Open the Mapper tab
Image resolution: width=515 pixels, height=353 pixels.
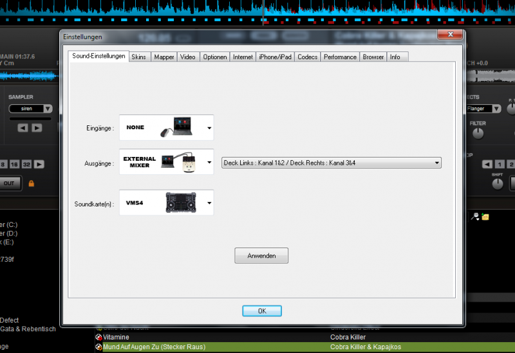[164, 57]
